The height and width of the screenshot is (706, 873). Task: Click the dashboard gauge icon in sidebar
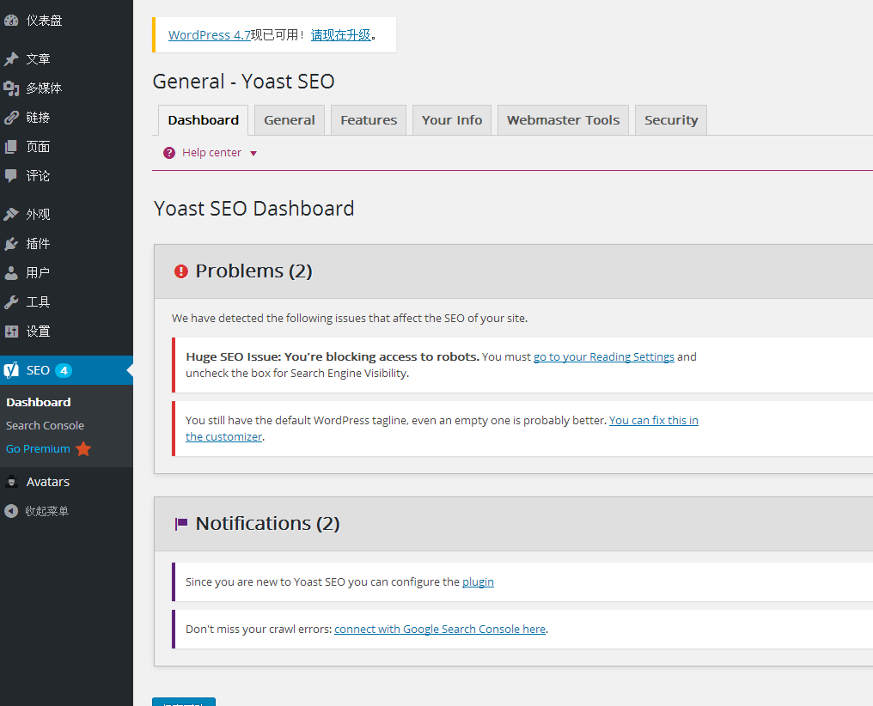[x=11, y=21]
